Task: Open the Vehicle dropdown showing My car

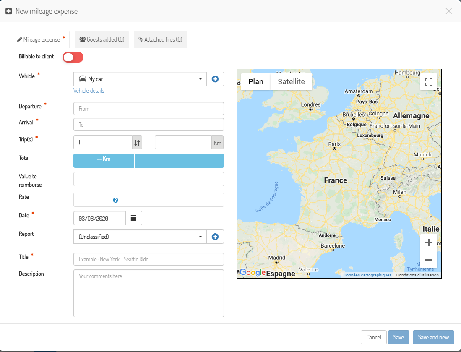Action: (x=140, y=79)
